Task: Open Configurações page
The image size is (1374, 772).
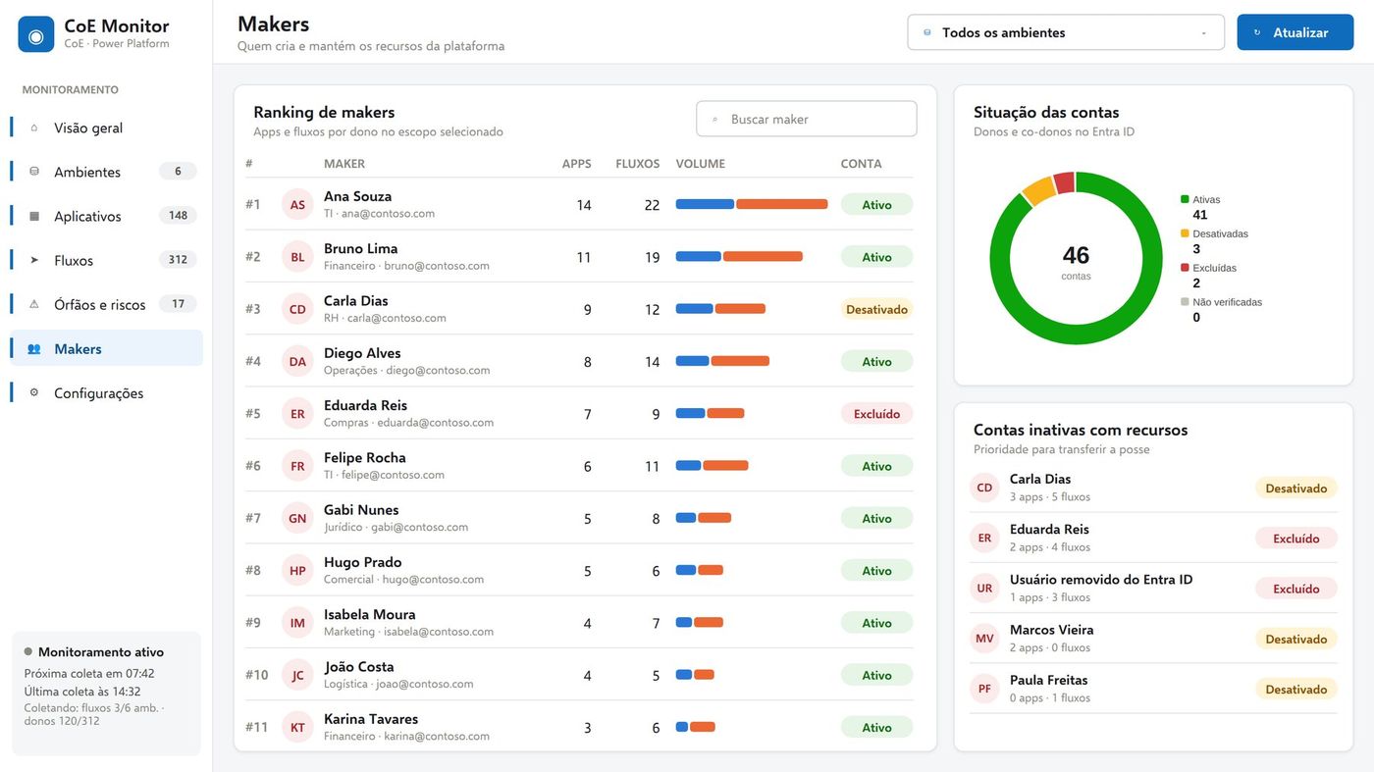Action: [x=106, y=392]
